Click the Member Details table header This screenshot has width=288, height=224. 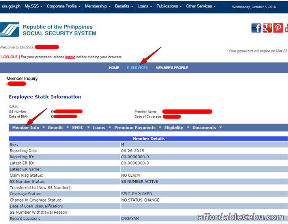[x=148, y=139]
